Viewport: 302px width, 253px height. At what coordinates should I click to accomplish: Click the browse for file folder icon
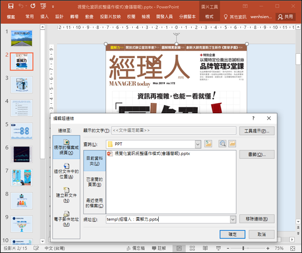coord(232,144)
